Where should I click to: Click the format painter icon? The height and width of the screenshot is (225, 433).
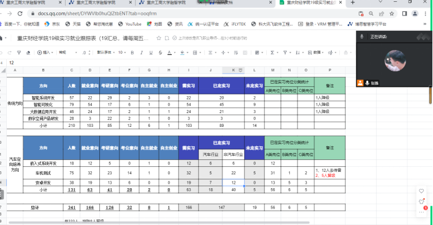click(19, 52)
